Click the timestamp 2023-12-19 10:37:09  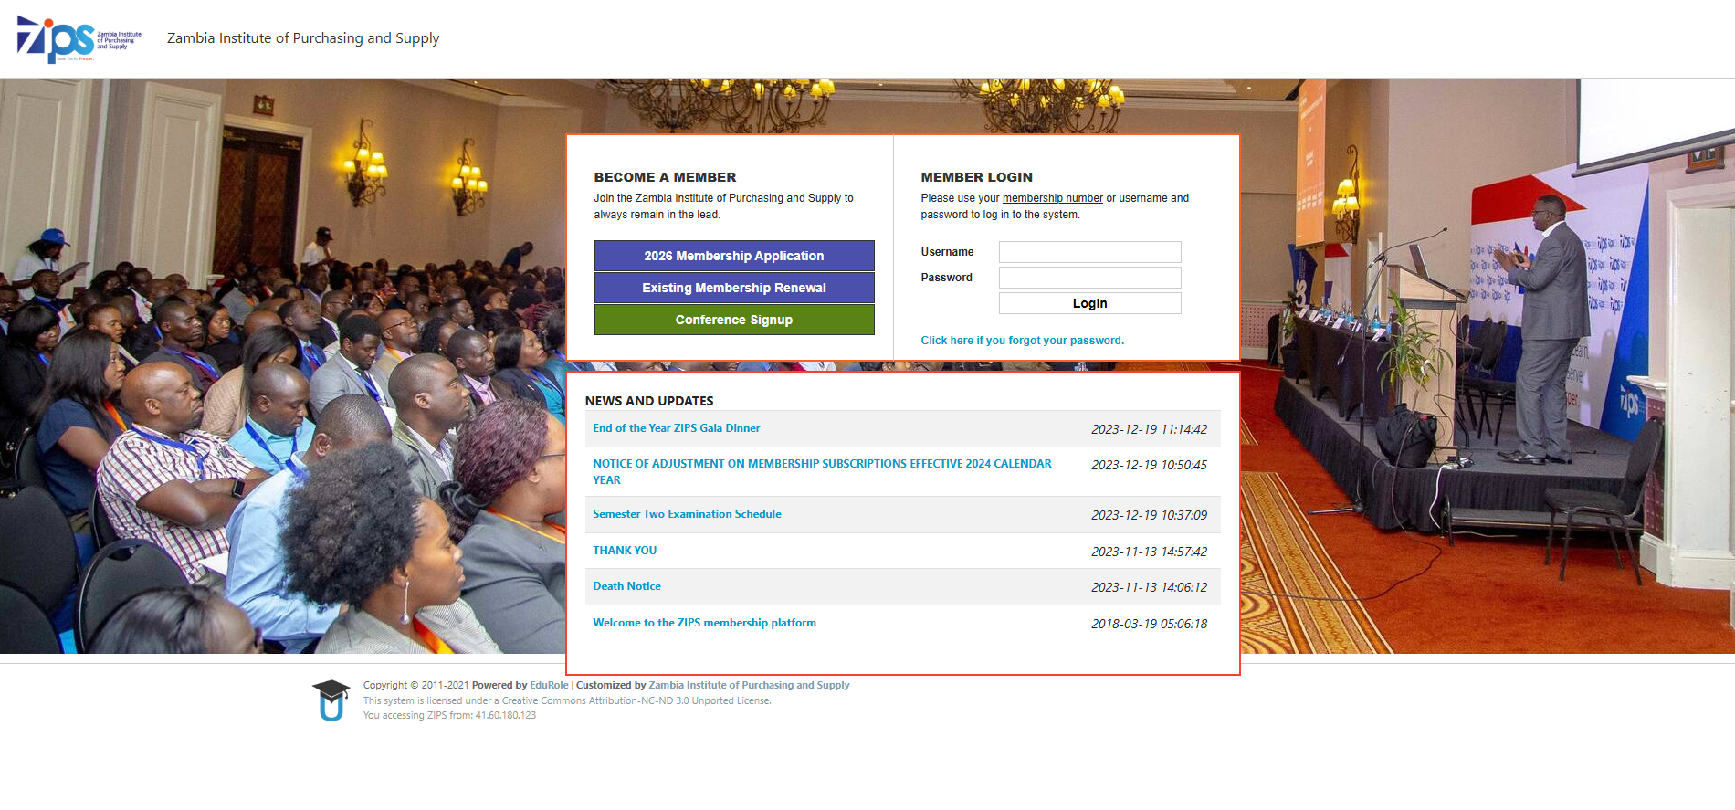[1149, 515]
